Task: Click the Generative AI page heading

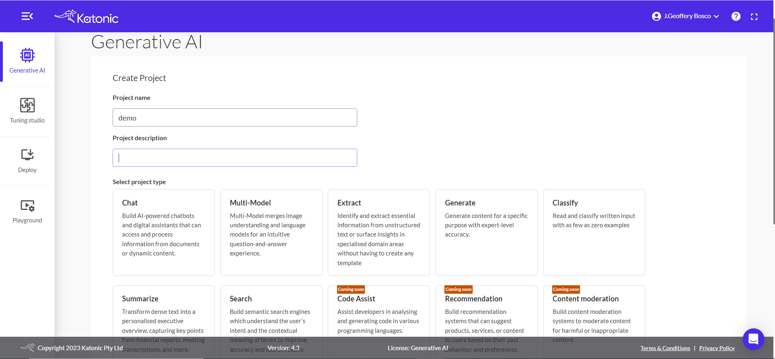Action: [147, 42]
